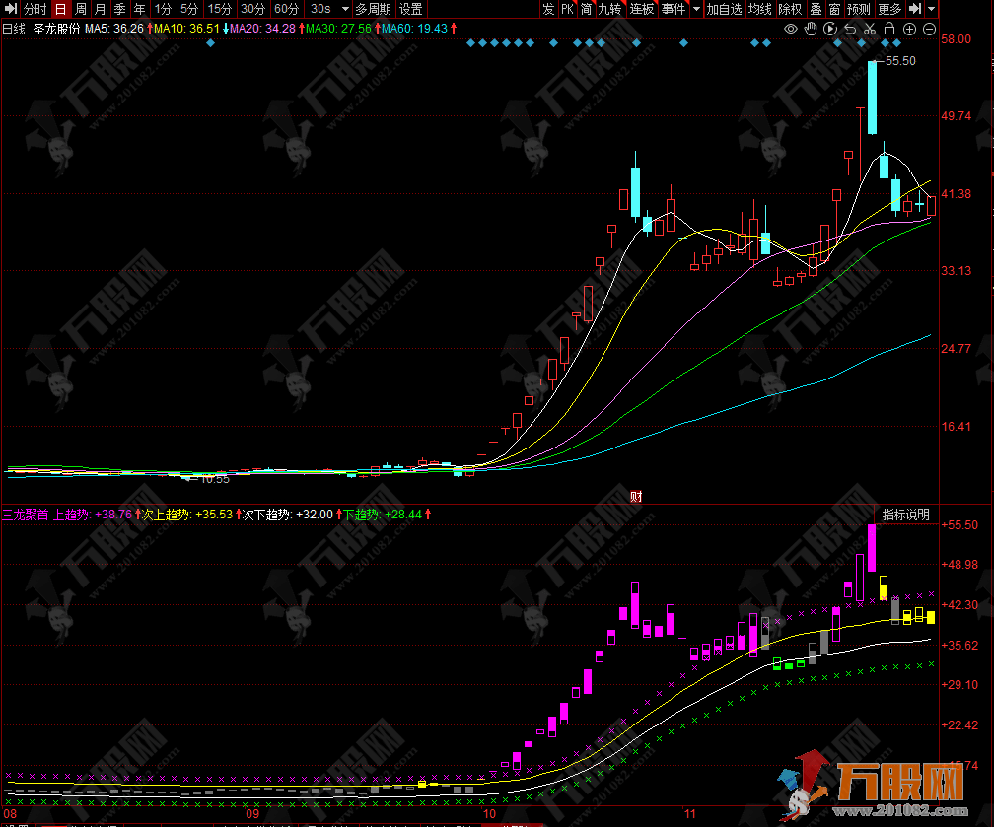Click the 三龙聚首 indicator name

tap(26, 515)
